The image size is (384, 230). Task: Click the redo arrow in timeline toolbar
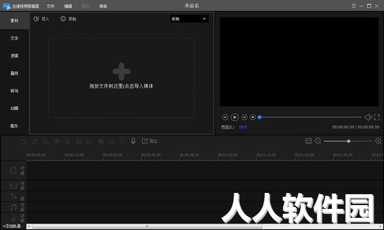coord(35,141)
